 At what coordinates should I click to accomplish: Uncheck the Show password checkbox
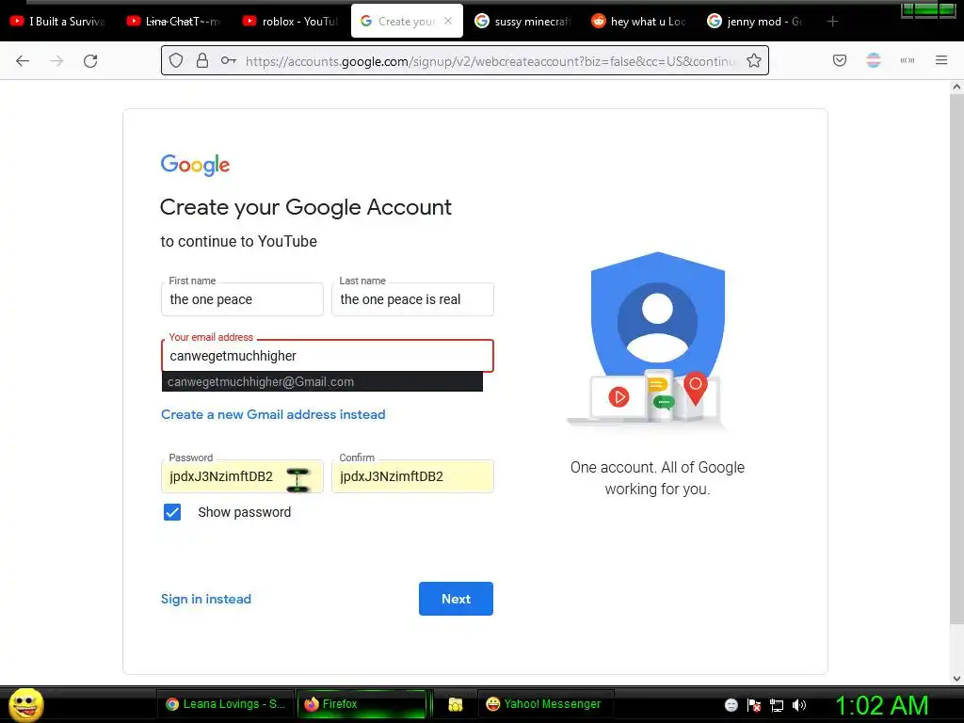(172, 512)
